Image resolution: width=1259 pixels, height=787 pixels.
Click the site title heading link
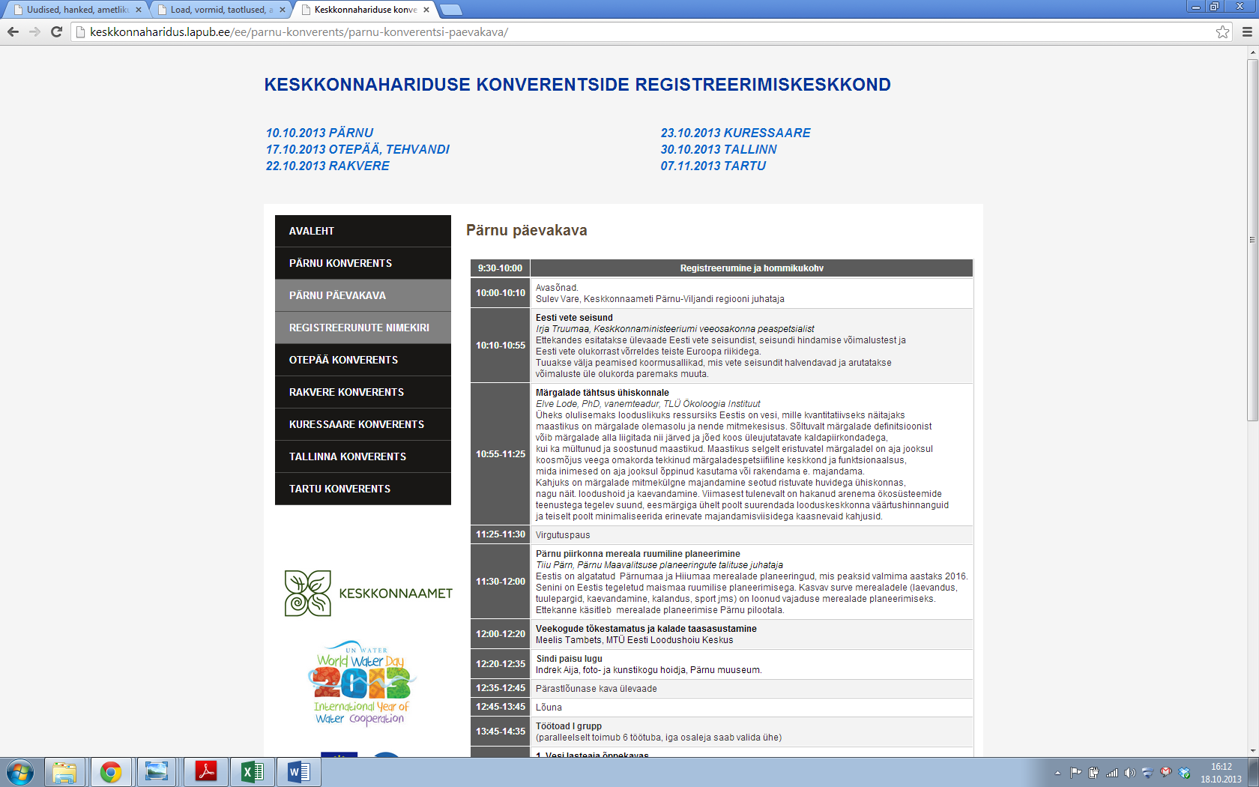[x=577, y=85]
